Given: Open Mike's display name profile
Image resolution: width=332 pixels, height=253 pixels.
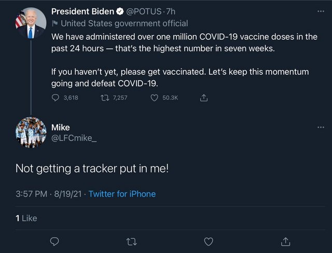Looking at the screenshot, I should point(60,128).
